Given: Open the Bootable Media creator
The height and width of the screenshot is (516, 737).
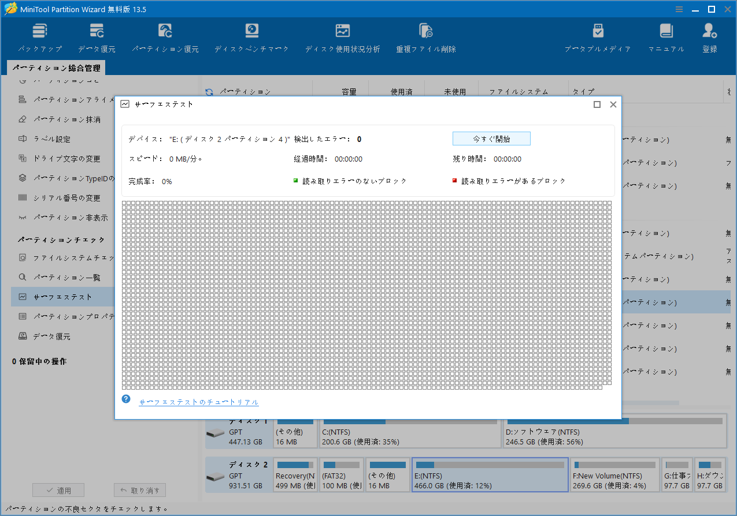Looking at the screenshot, I should [x=598, y=36].
